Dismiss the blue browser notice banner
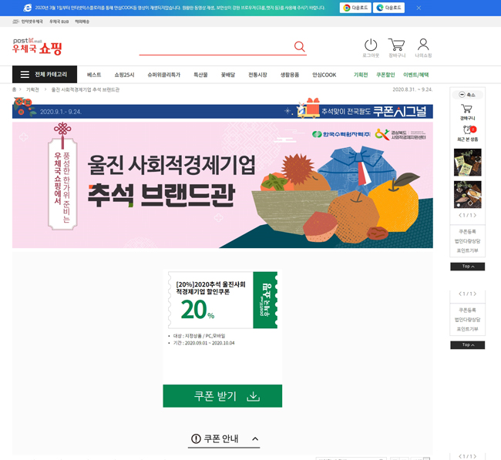The height and width of the screenshot is (460, 501). (419, 8)
